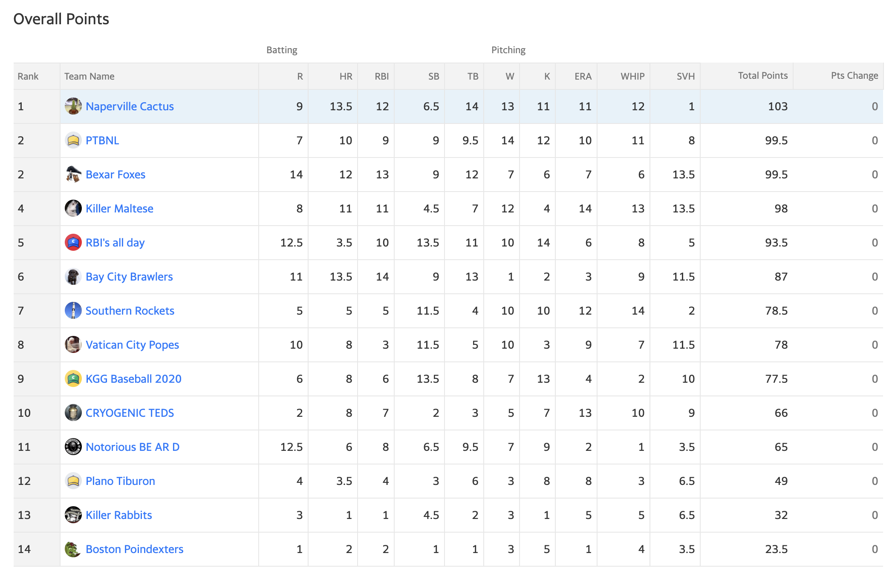The width and height of the screenshot is (895, 579).
Task: Sort standings by WHIP column header
Action: coord(632,76)
